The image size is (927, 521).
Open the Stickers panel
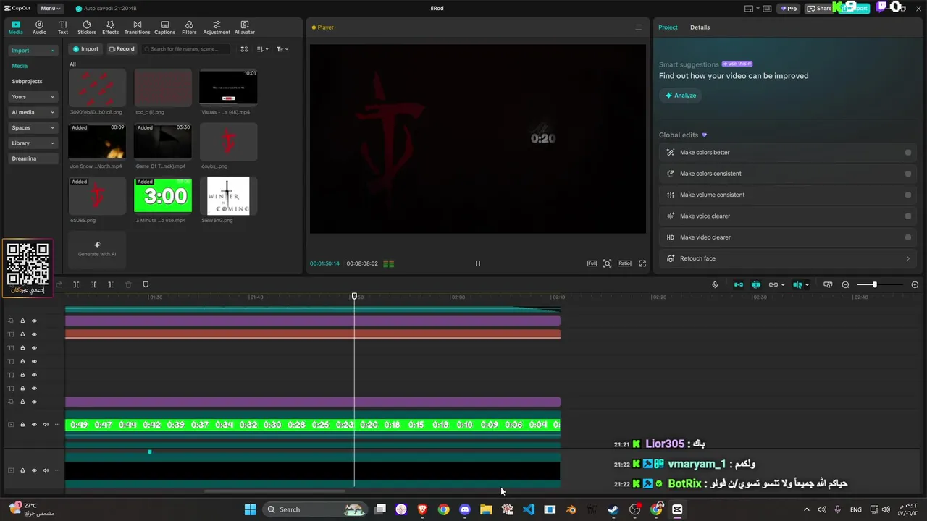click(x=87, y=27)
